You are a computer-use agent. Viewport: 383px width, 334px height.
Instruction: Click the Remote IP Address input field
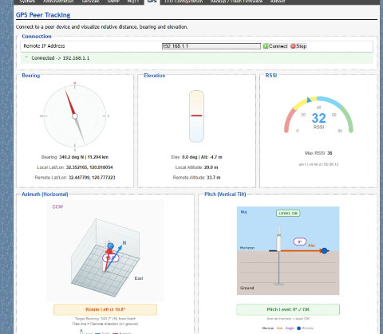[x=211, y=46]
